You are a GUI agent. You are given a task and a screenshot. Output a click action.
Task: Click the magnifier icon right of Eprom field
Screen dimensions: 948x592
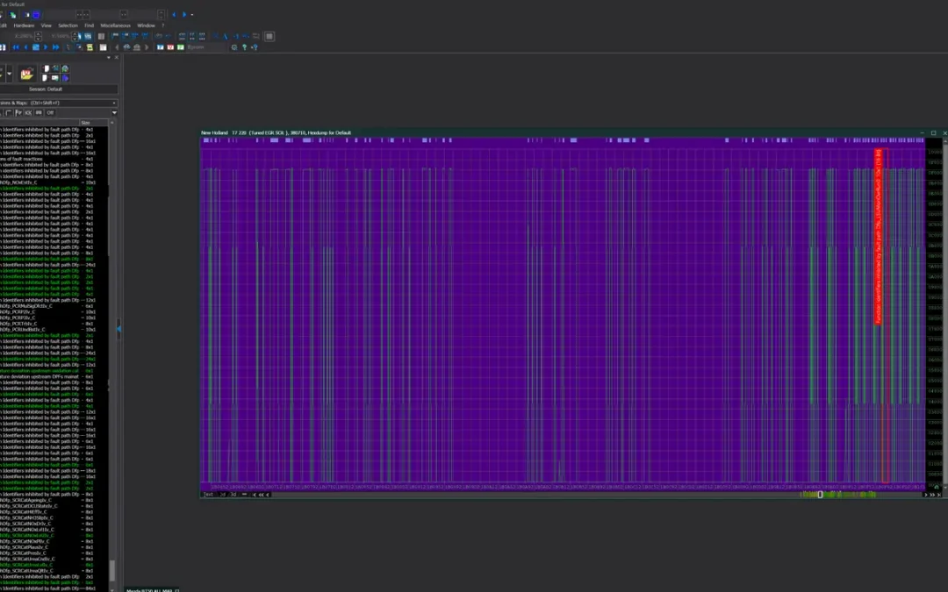pyautogui.click(x=234, y=47)
